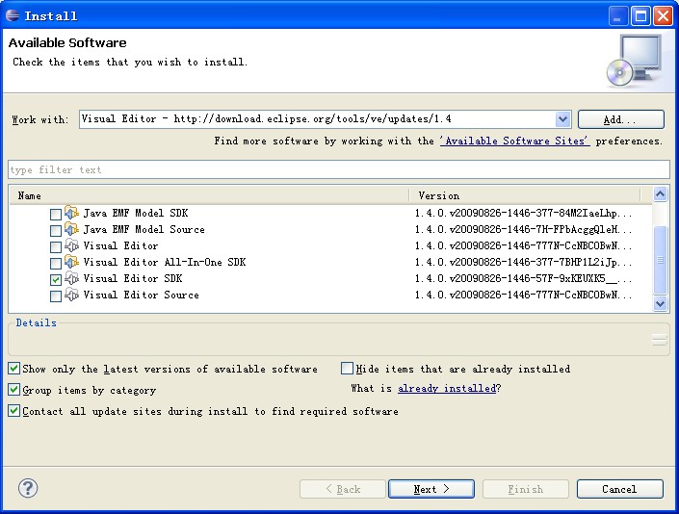Image resolution: width=679 pixels, height=514 pixels.
Task: Enable Hide items that are already installed
Action: [347, 369]
